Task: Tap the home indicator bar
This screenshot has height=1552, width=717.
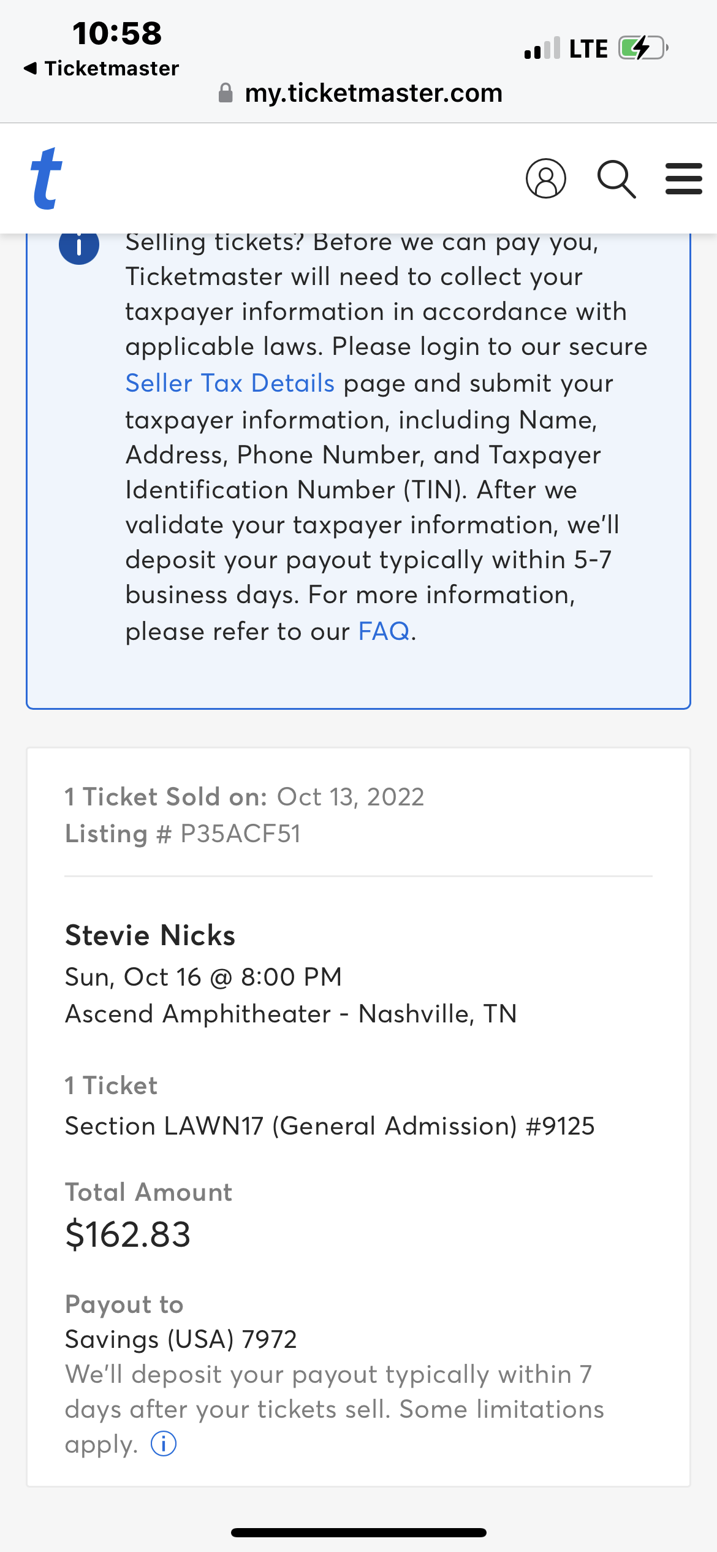Action: (358, 1532)
